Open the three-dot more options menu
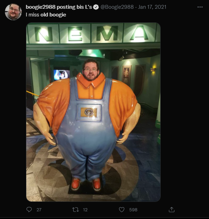The image size is (209, 219). [200, 7]
